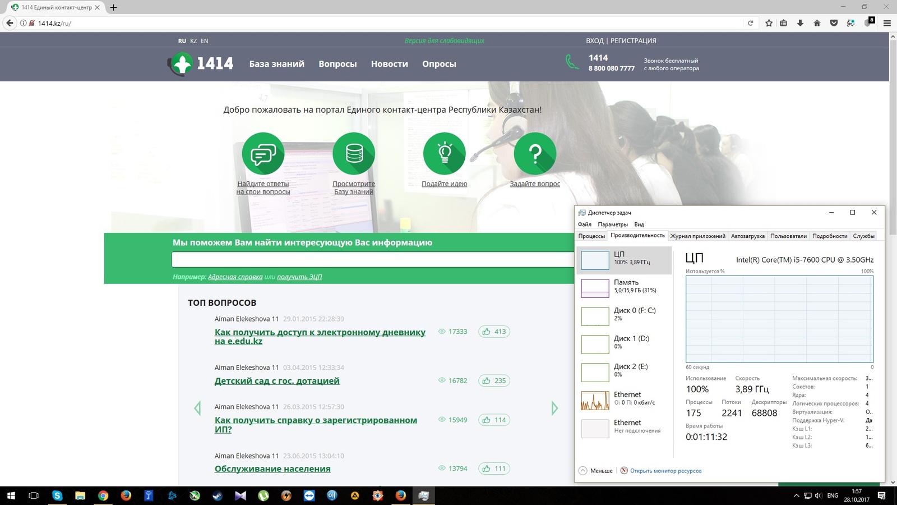Like the Обслуживание населения question (111)
The height and width of the screenshot is (505, 897).
pos(494,469)
